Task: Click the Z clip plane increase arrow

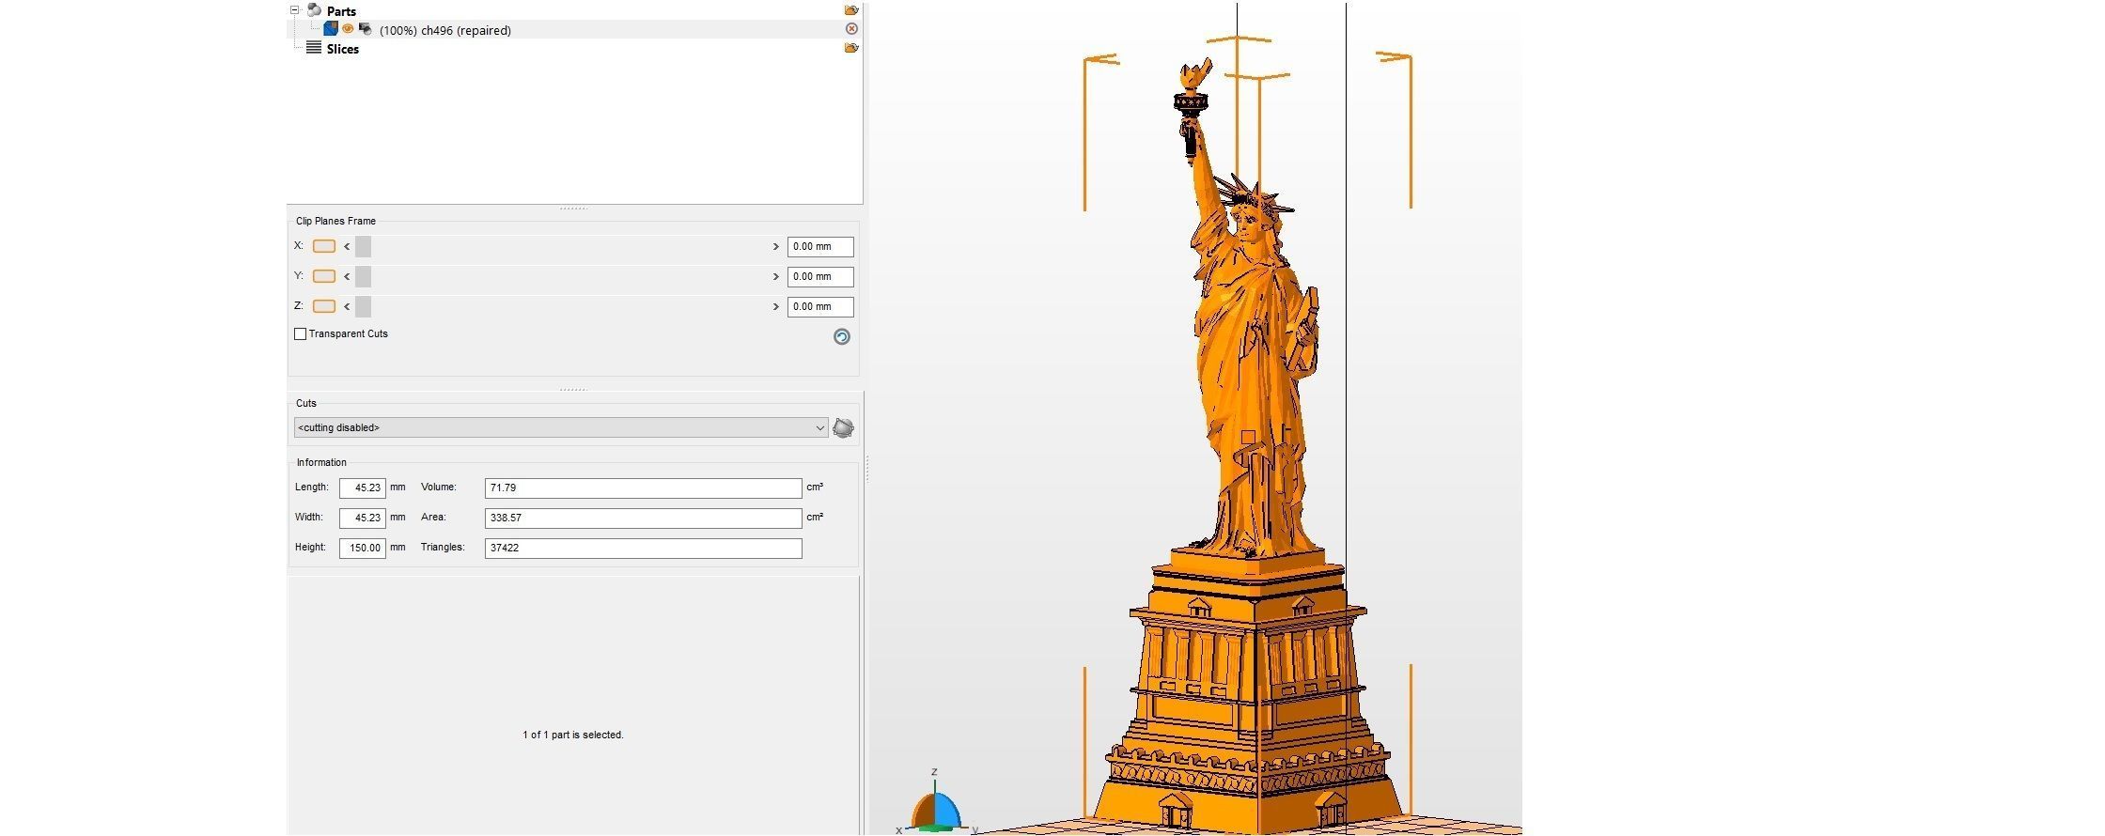Action: click(x=776, y=307)
